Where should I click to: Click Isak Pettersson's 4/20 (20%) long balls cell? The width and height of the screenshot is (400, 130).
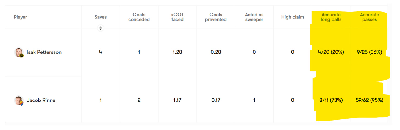click(331, 52)
